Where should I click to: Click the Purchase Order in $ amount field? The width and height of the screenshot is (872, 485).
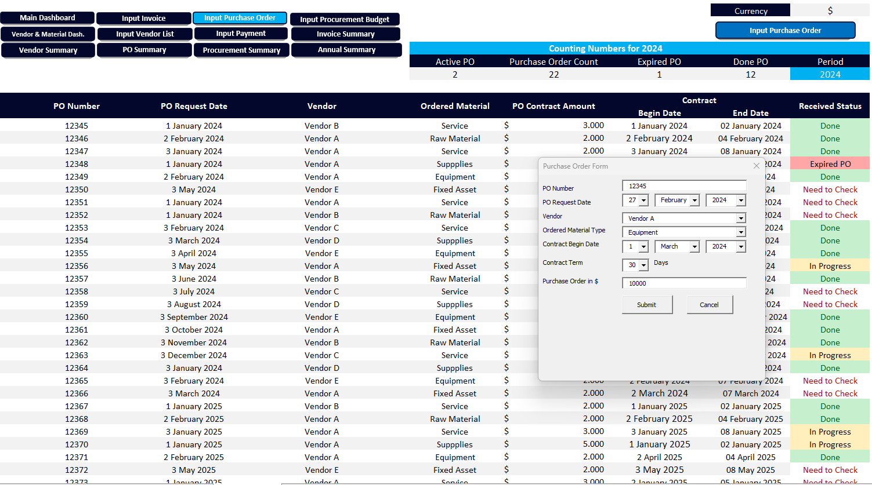point(684,283)
